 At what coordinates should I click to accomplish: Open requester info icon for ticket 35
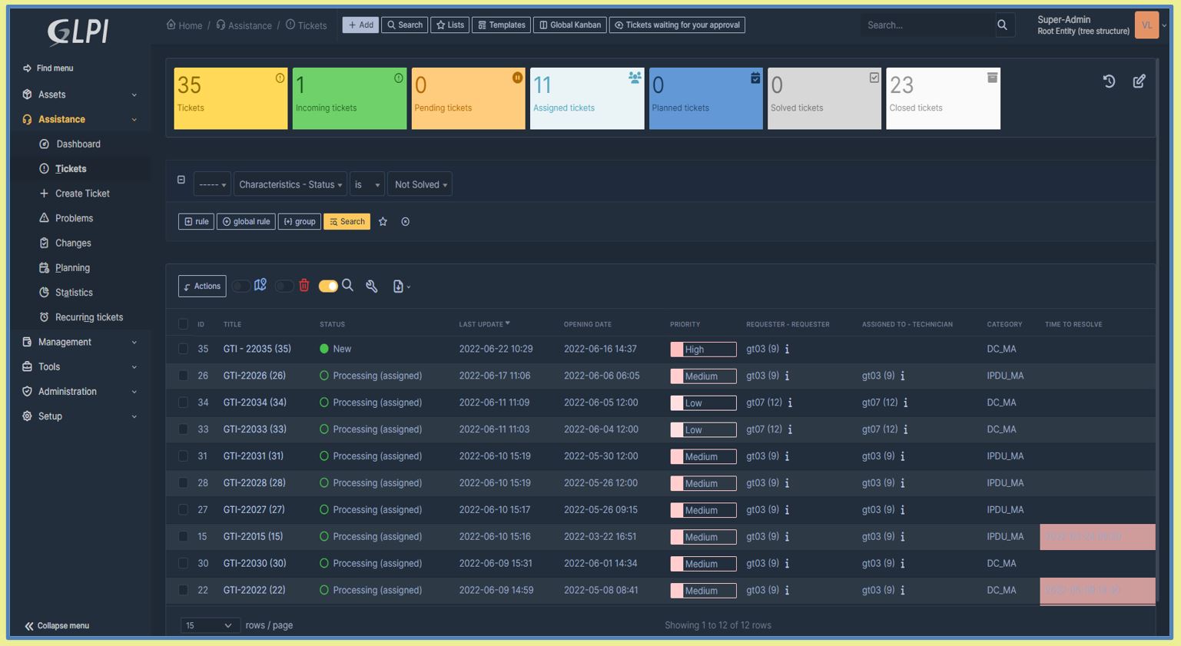pyautogui.click(x=787, y=350)
